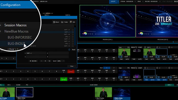Click the empty shortcut field 2

[x=58, y=53]
